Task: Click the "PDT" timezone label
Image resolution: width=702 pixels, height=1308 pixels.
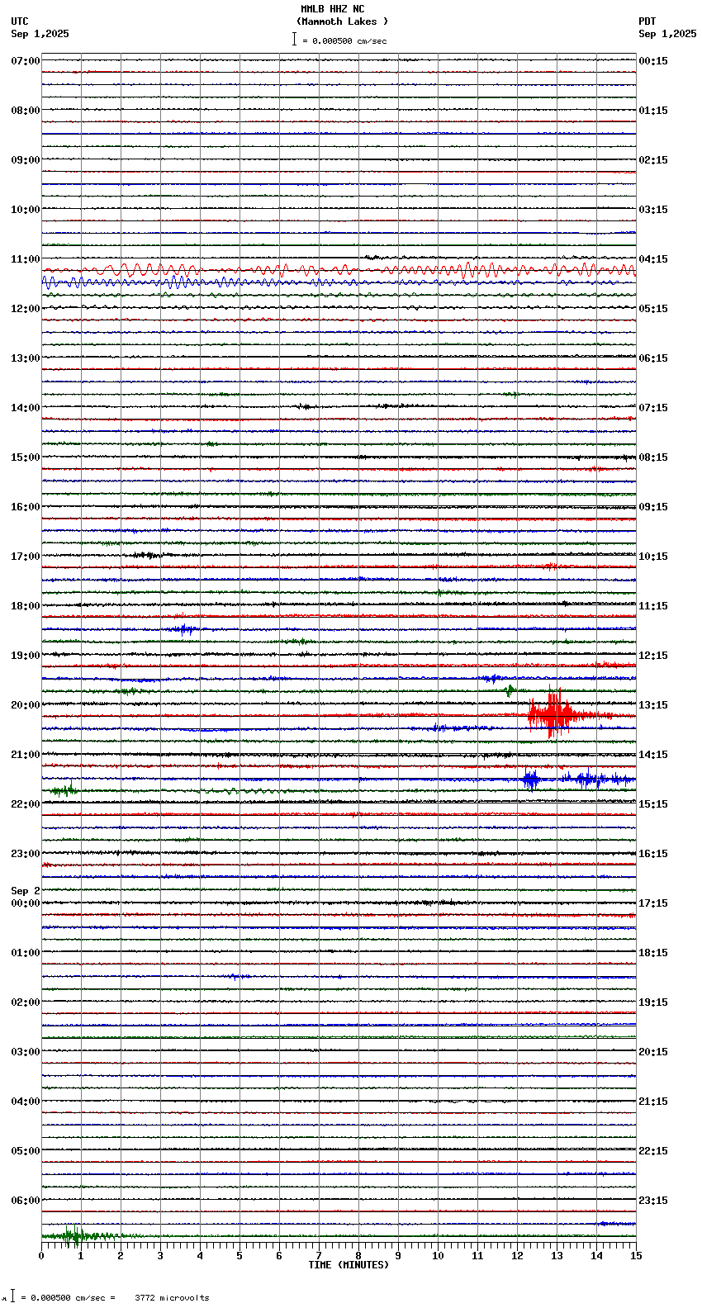Action: coord(647,21)
